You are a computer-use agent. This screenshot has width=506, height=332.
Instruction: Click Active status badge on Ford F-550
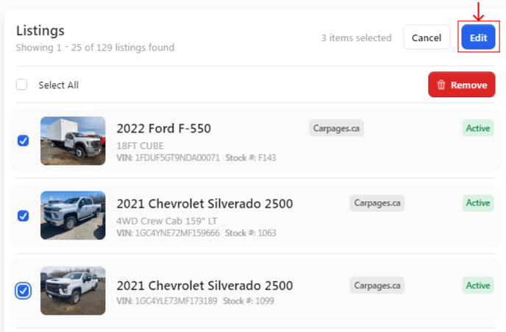coord(478,128)
